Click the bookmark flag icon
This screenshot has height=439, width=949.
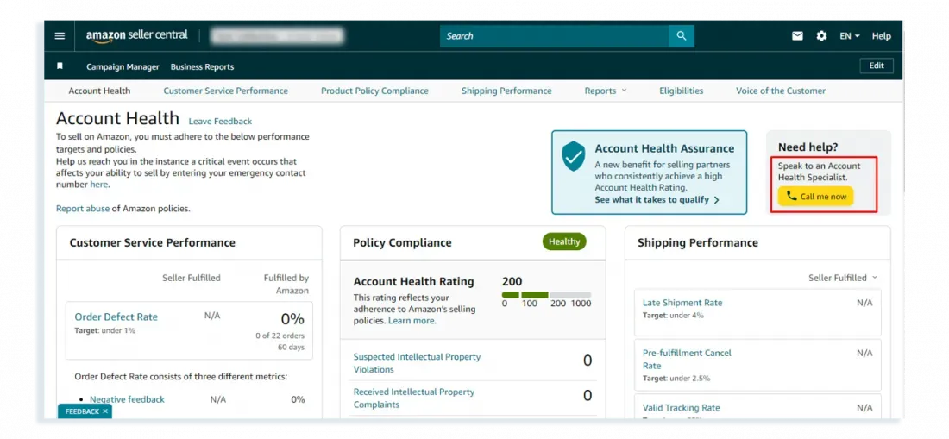click(x=60, y=66)
